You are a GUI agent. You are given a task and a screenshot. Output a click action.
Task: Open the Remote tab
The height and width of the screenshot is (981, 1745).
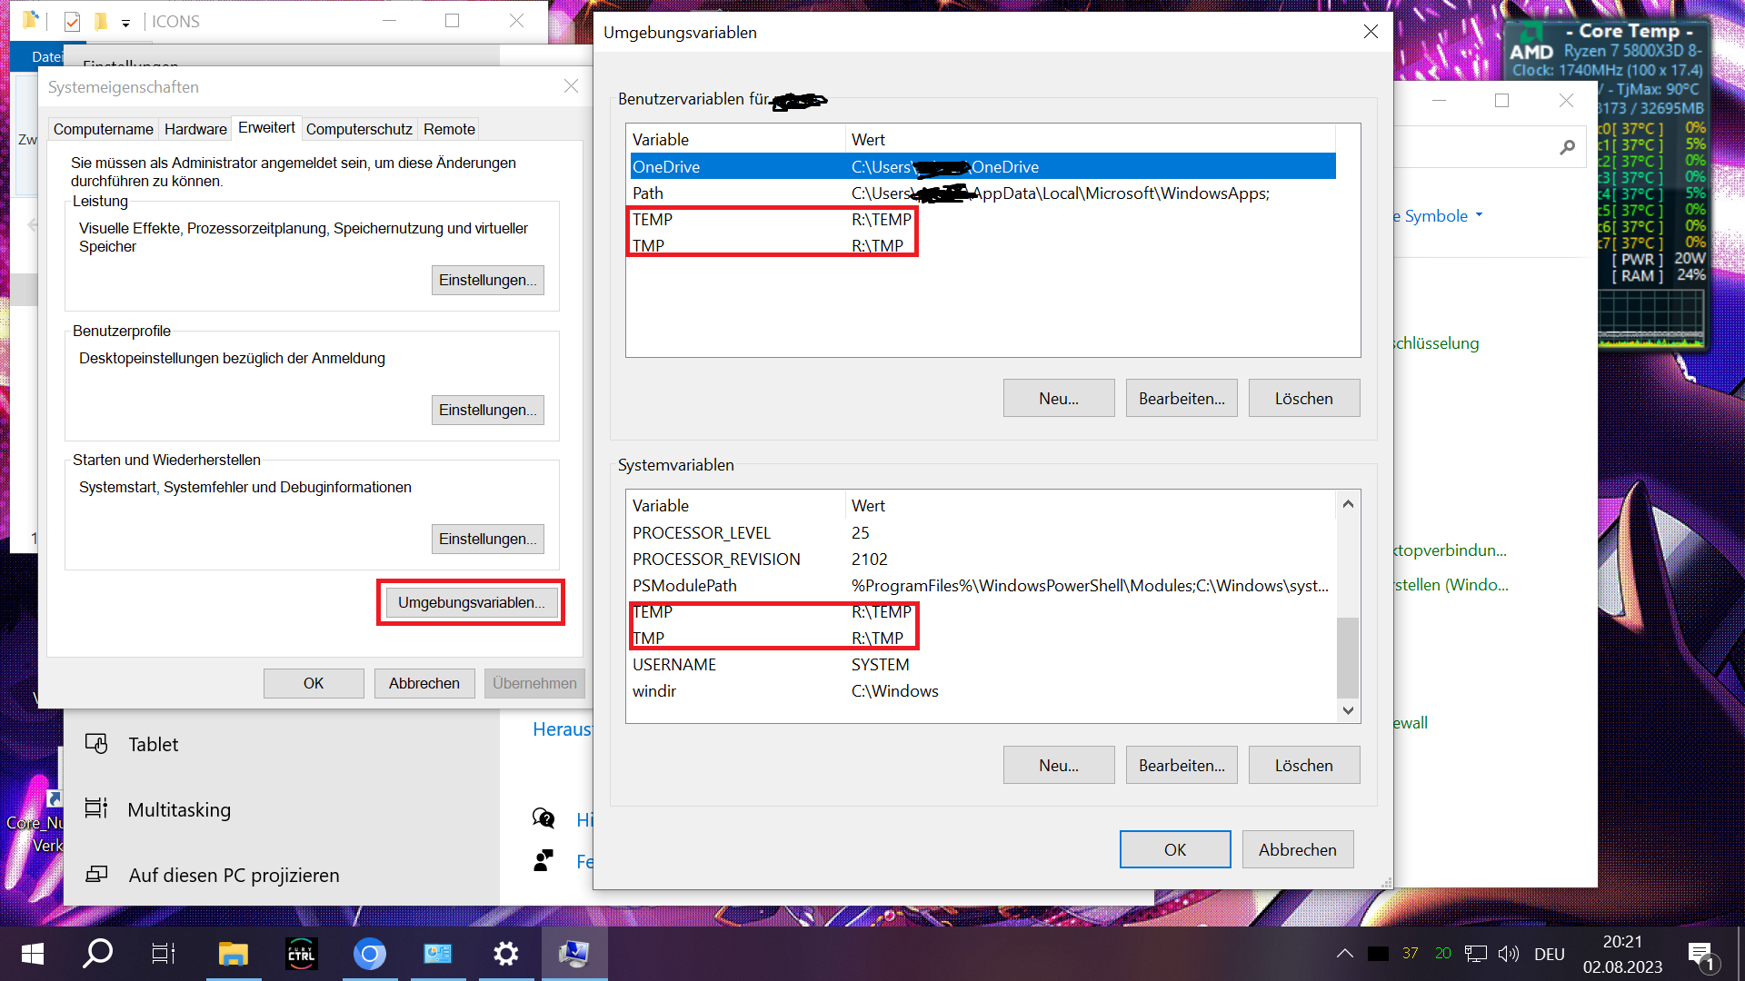click(449, 129)
